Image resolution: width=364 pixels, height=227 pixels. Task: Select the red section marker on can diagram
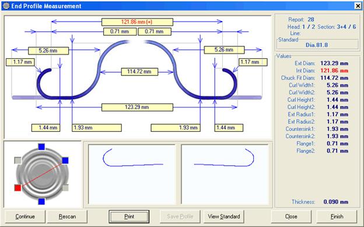(x=18, y=188)
